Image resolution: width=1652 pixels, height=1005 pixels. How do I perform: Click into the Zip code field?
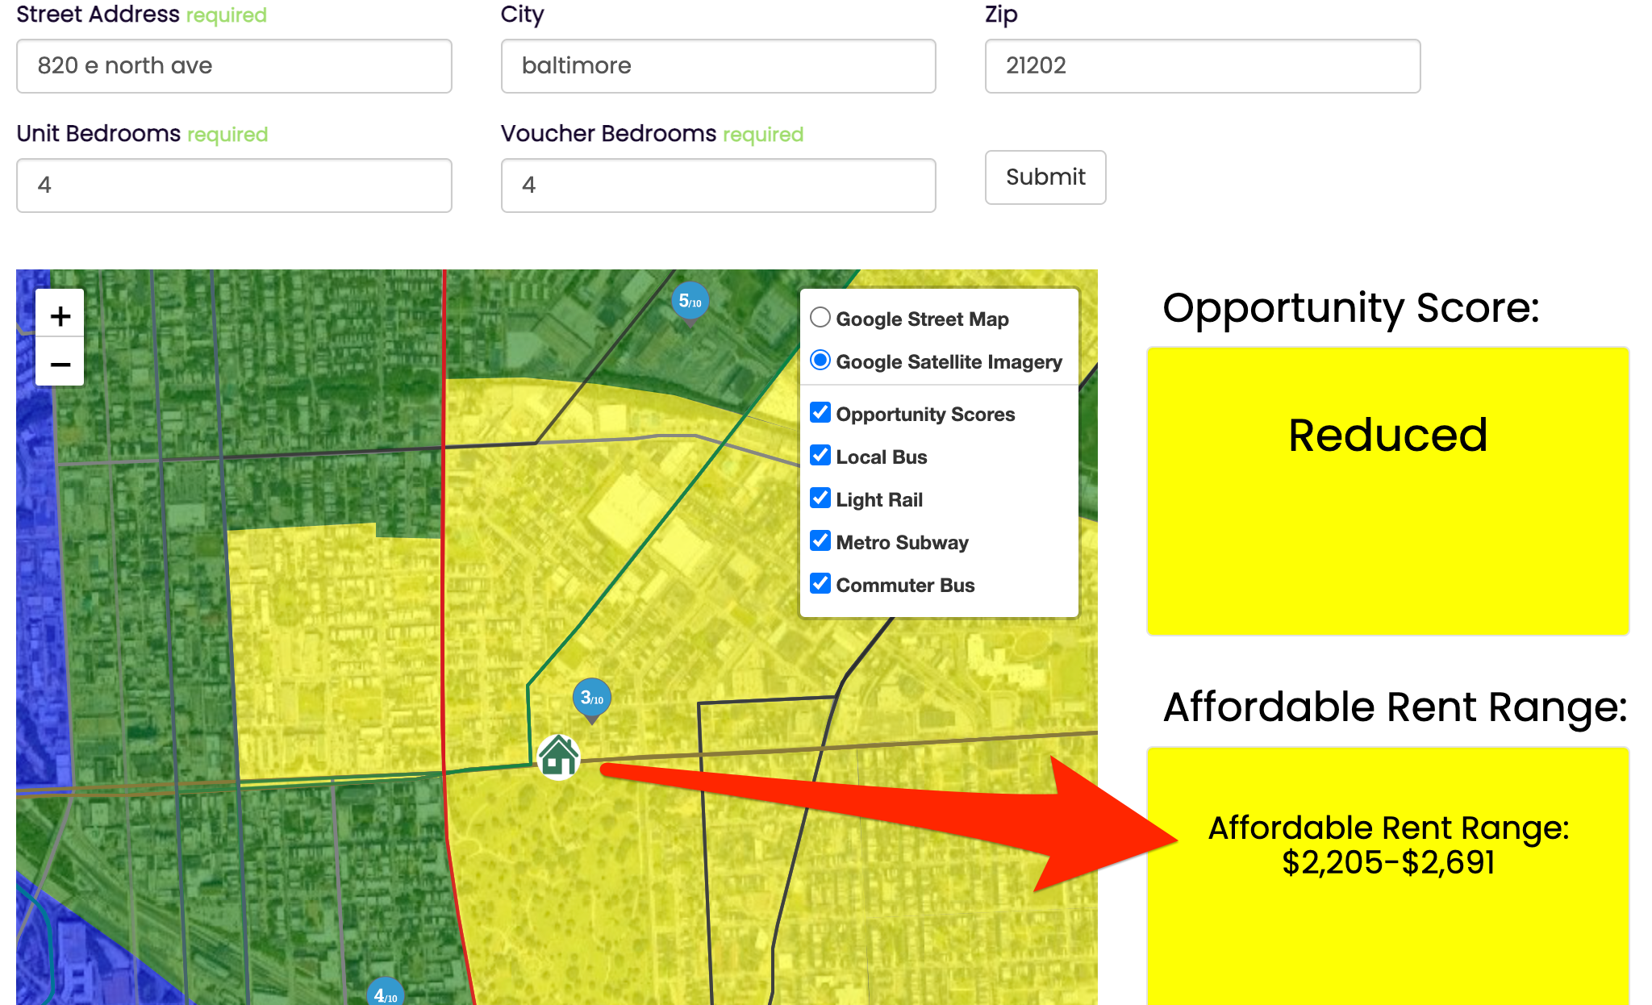pyautogui.click(x=1202, y=66)
